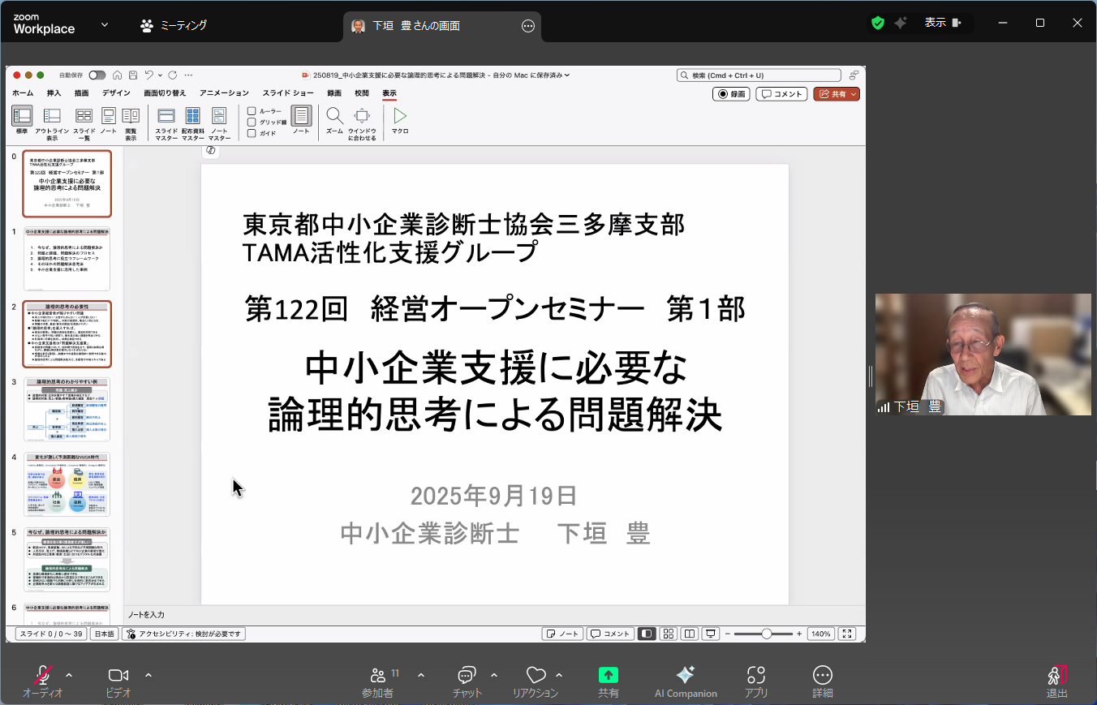Screen dimensions: 1097x705
Task: Click the Share screen icon in Zoom
Action: point(608,675)
